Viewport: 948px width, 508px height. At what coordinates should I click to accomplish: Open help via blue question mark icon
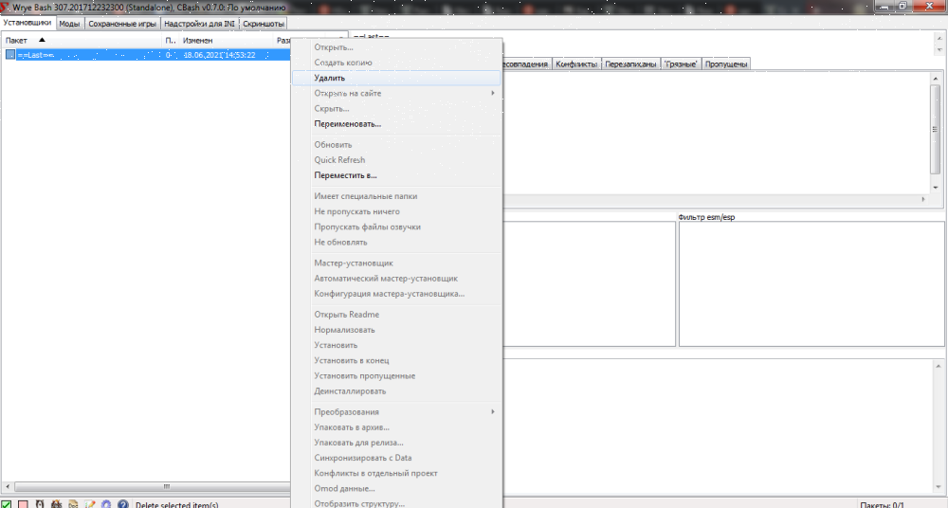coord(123,504)
